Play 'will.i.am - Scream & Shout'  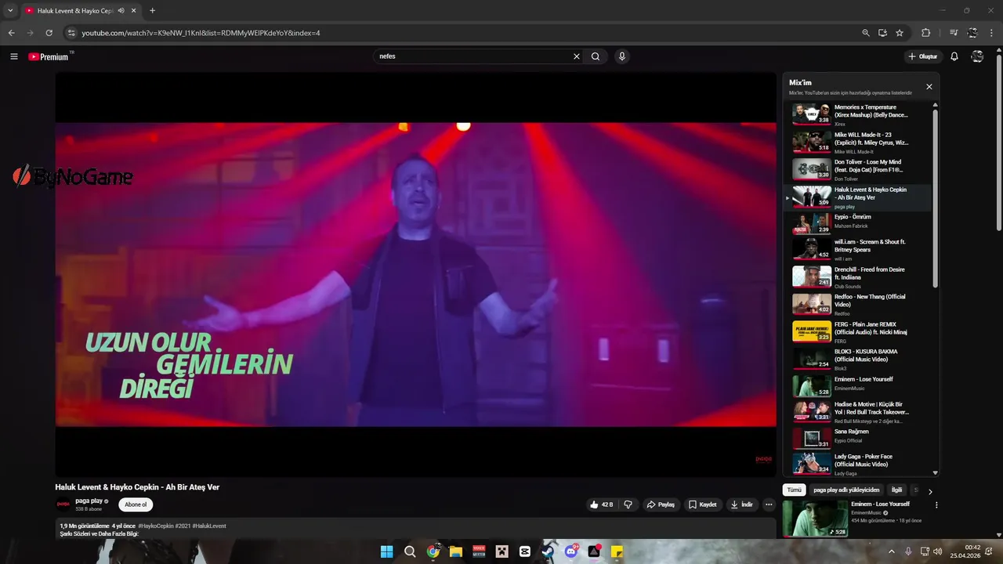point(860,249)
